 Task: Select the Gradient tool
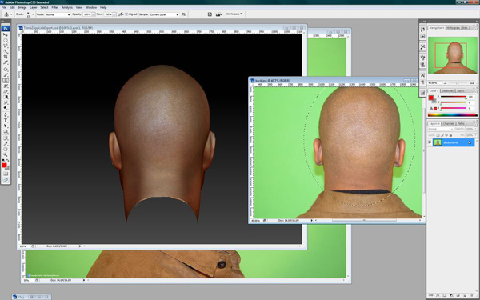coord(6,97)
